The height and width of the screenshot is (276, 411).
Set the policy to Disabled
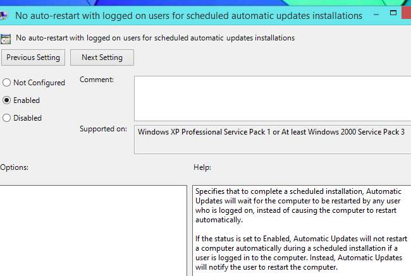[x=6, y=117]
